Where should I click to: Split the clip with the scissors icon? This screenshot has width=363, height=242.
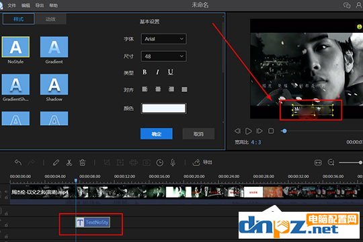pos(69,163)
